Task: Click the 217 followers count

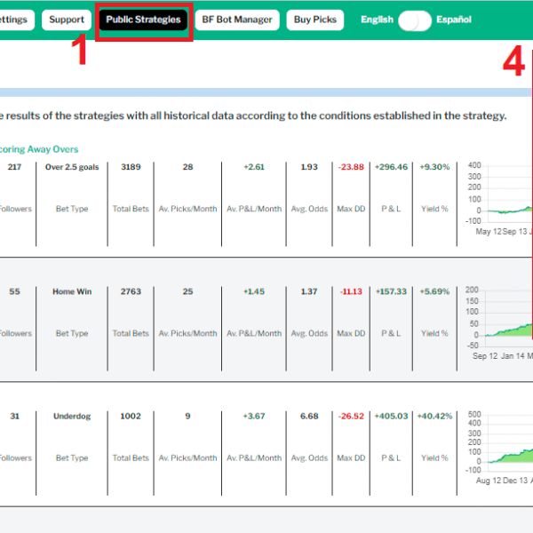Action: (14, 167)
